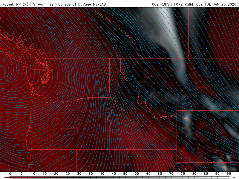Click the 50 value on color scale
The height and width of the screenshot is (179, 239).
(125, 174)
